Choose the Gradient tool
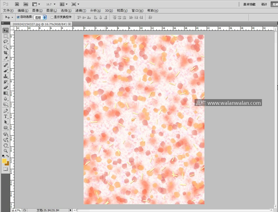This screenshot has height=212, width=278. pos(5,93)
